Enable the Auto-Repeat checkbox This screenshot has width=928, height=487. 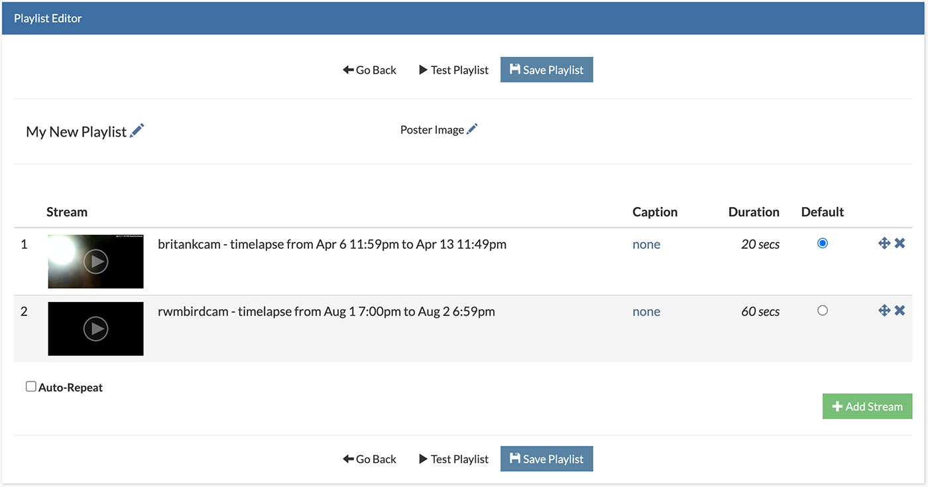click(x=31, y=387)
